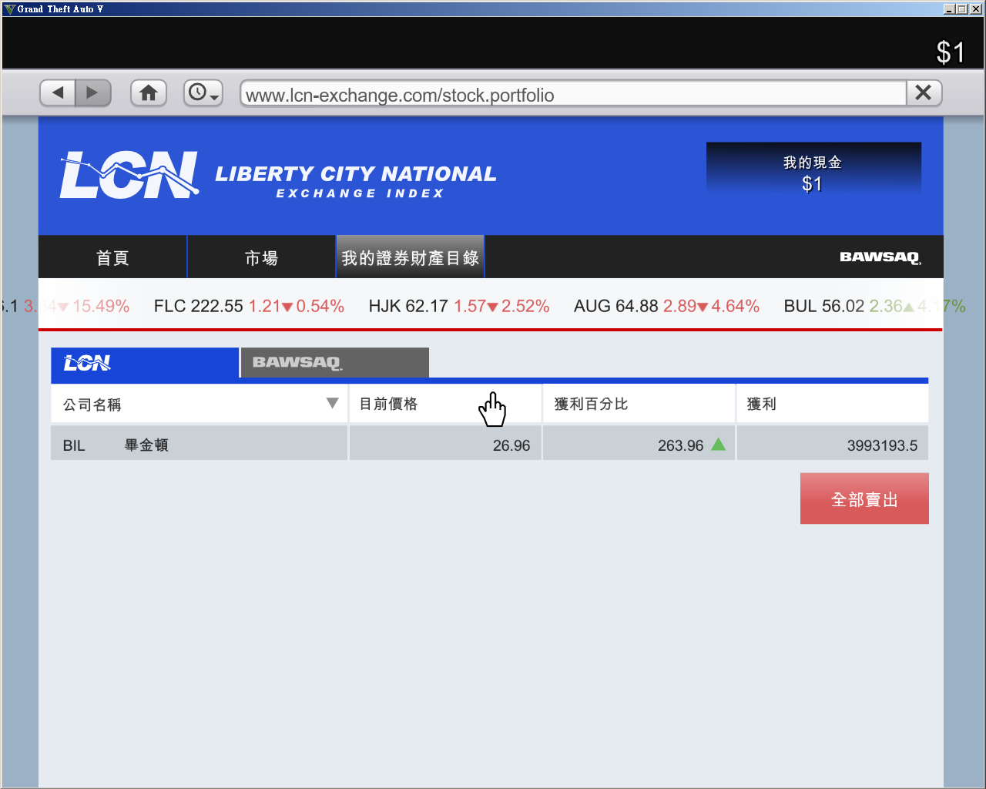
Task: Close the Grand Theft Auto V window
Action: pos(976,9)
